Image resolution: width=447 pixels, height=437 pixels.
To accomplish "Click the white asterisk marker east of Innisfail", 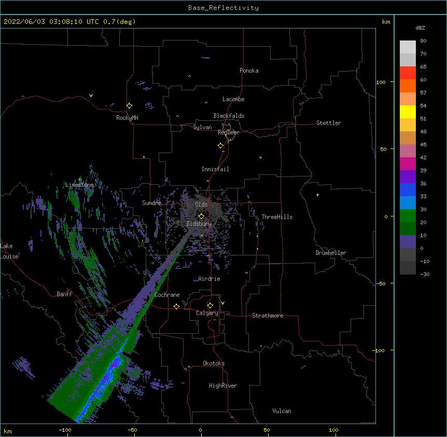I will tap(260, 157).
